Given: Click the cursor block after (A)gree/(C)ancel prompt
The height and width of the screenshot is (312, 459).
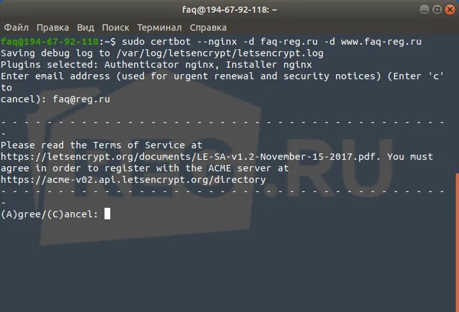Looking at the screenshot, I should coord(108,214).
